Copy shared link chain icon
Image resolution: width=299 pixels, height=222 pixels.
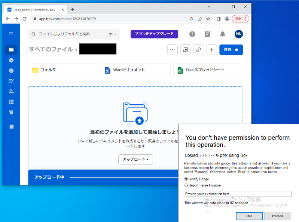tap(198, 50)
